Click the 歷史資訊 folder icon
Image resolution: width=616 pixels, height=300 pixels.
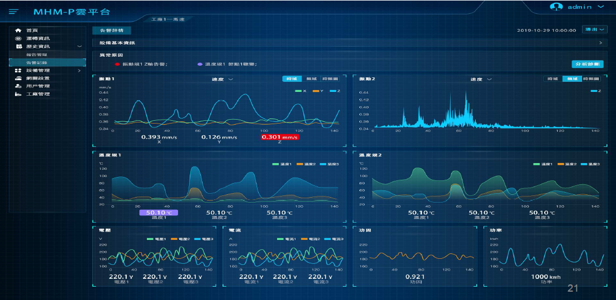18,46
